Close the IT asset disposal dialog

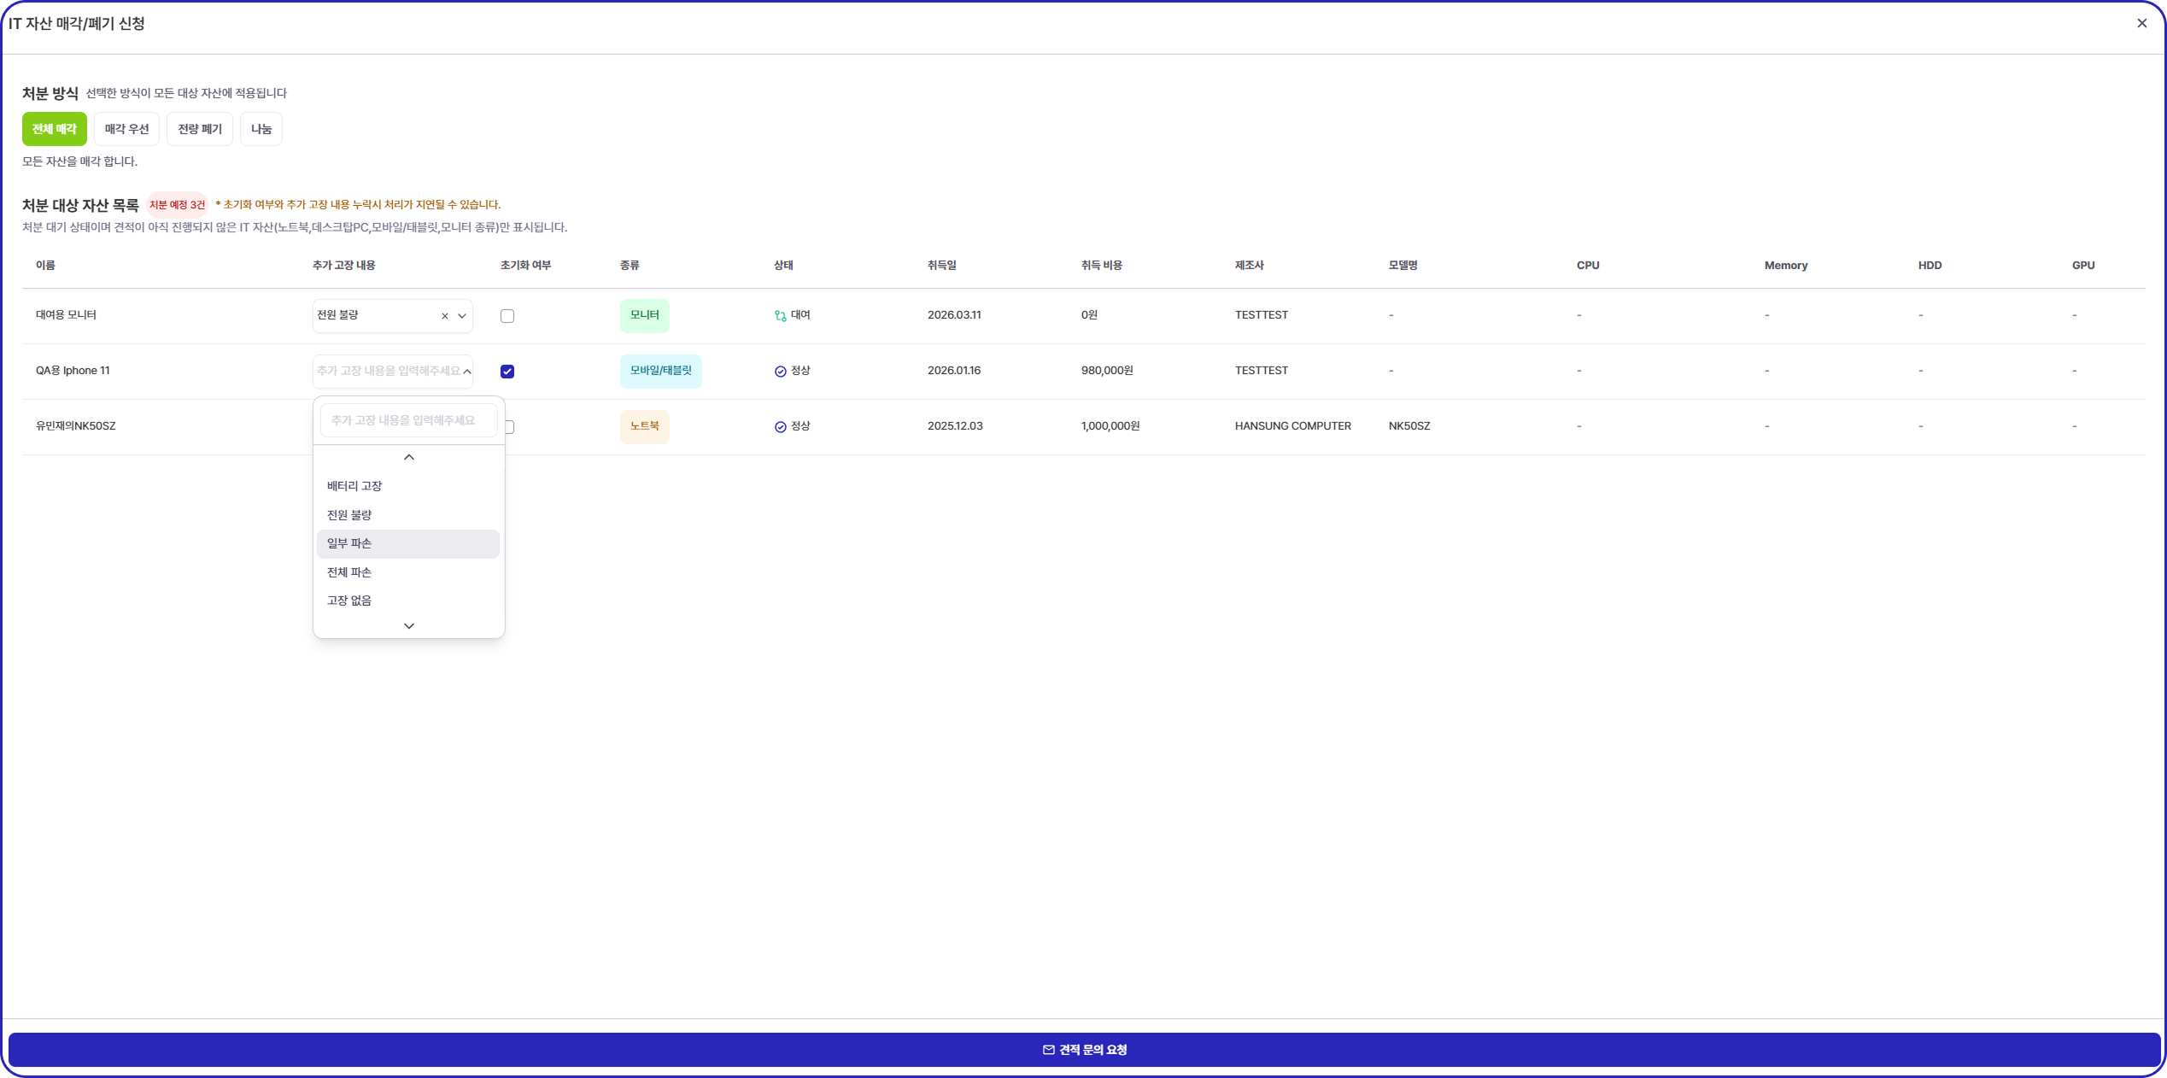(x=2141, y=23)
